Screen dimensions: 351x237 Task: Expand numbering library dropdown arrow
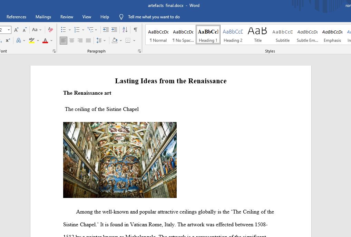click(x=83, y=30)
